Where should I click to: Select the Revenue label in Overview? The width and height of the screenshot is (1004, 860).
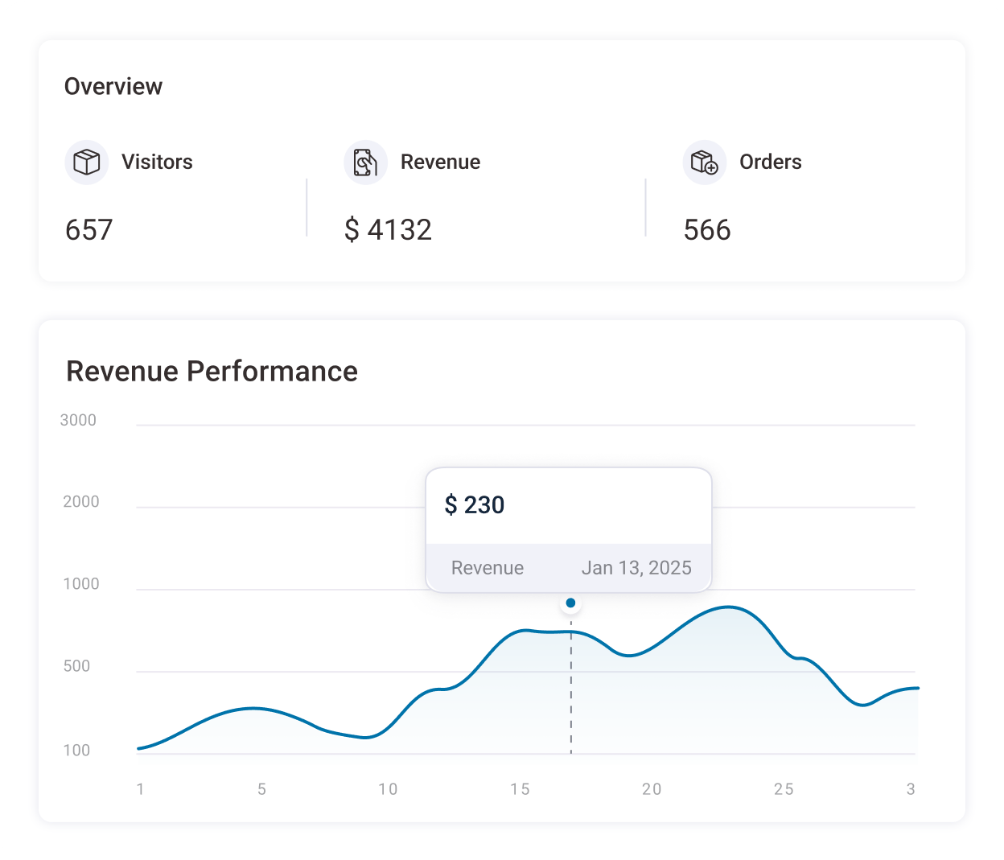(440, 162)
